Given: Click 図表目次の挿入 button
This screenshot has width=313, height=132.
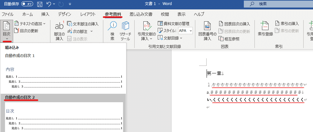Looking at the screenshot, I should pos(234,24).
